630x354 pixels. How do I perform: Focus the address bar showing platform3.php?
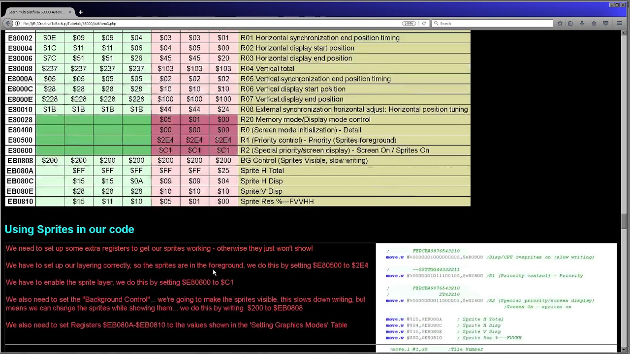click(x=212, y=23)
